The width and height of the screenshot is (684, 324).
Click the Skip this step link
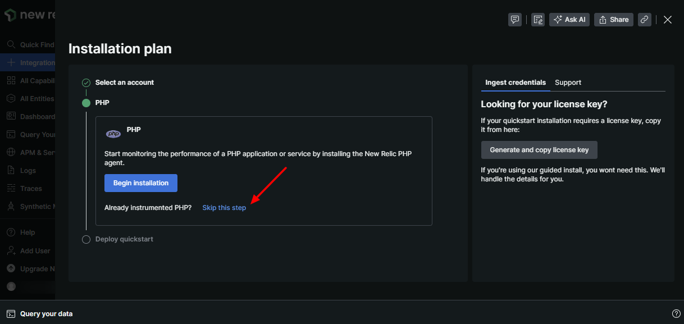(224, 207)
